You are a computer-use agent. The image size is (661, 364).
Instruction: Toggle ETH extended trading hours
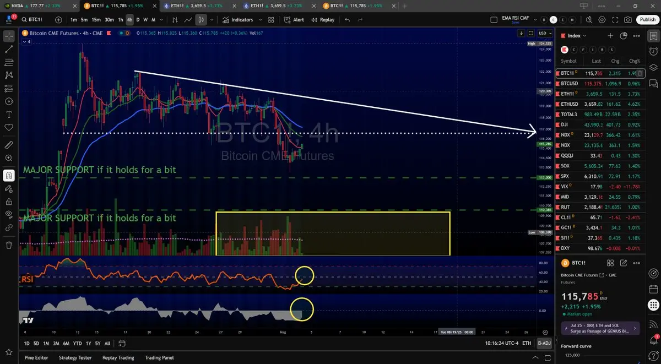click(x=527, y=343)
